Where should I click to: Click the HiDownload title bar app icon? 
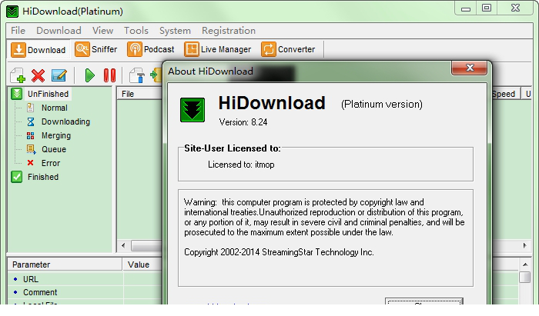click(x=12, y=12)
